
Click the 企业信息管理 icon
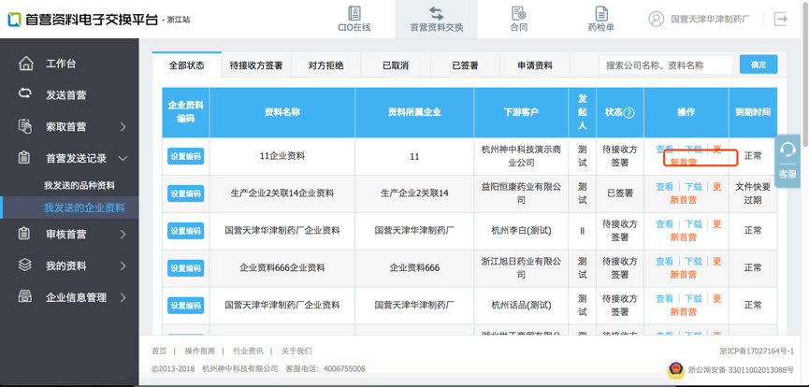click(x=24, y=296)
